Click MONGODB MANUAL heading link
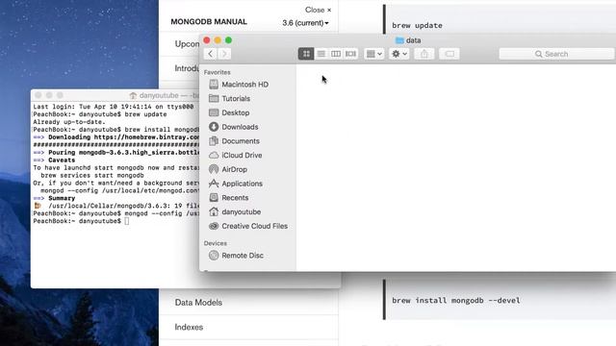 tap(209, 21)
